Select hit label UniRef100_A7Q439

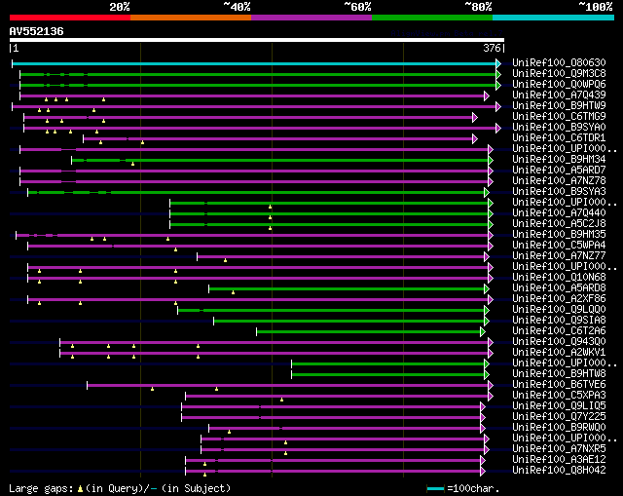pyautogui.click(x=559, y=95)
